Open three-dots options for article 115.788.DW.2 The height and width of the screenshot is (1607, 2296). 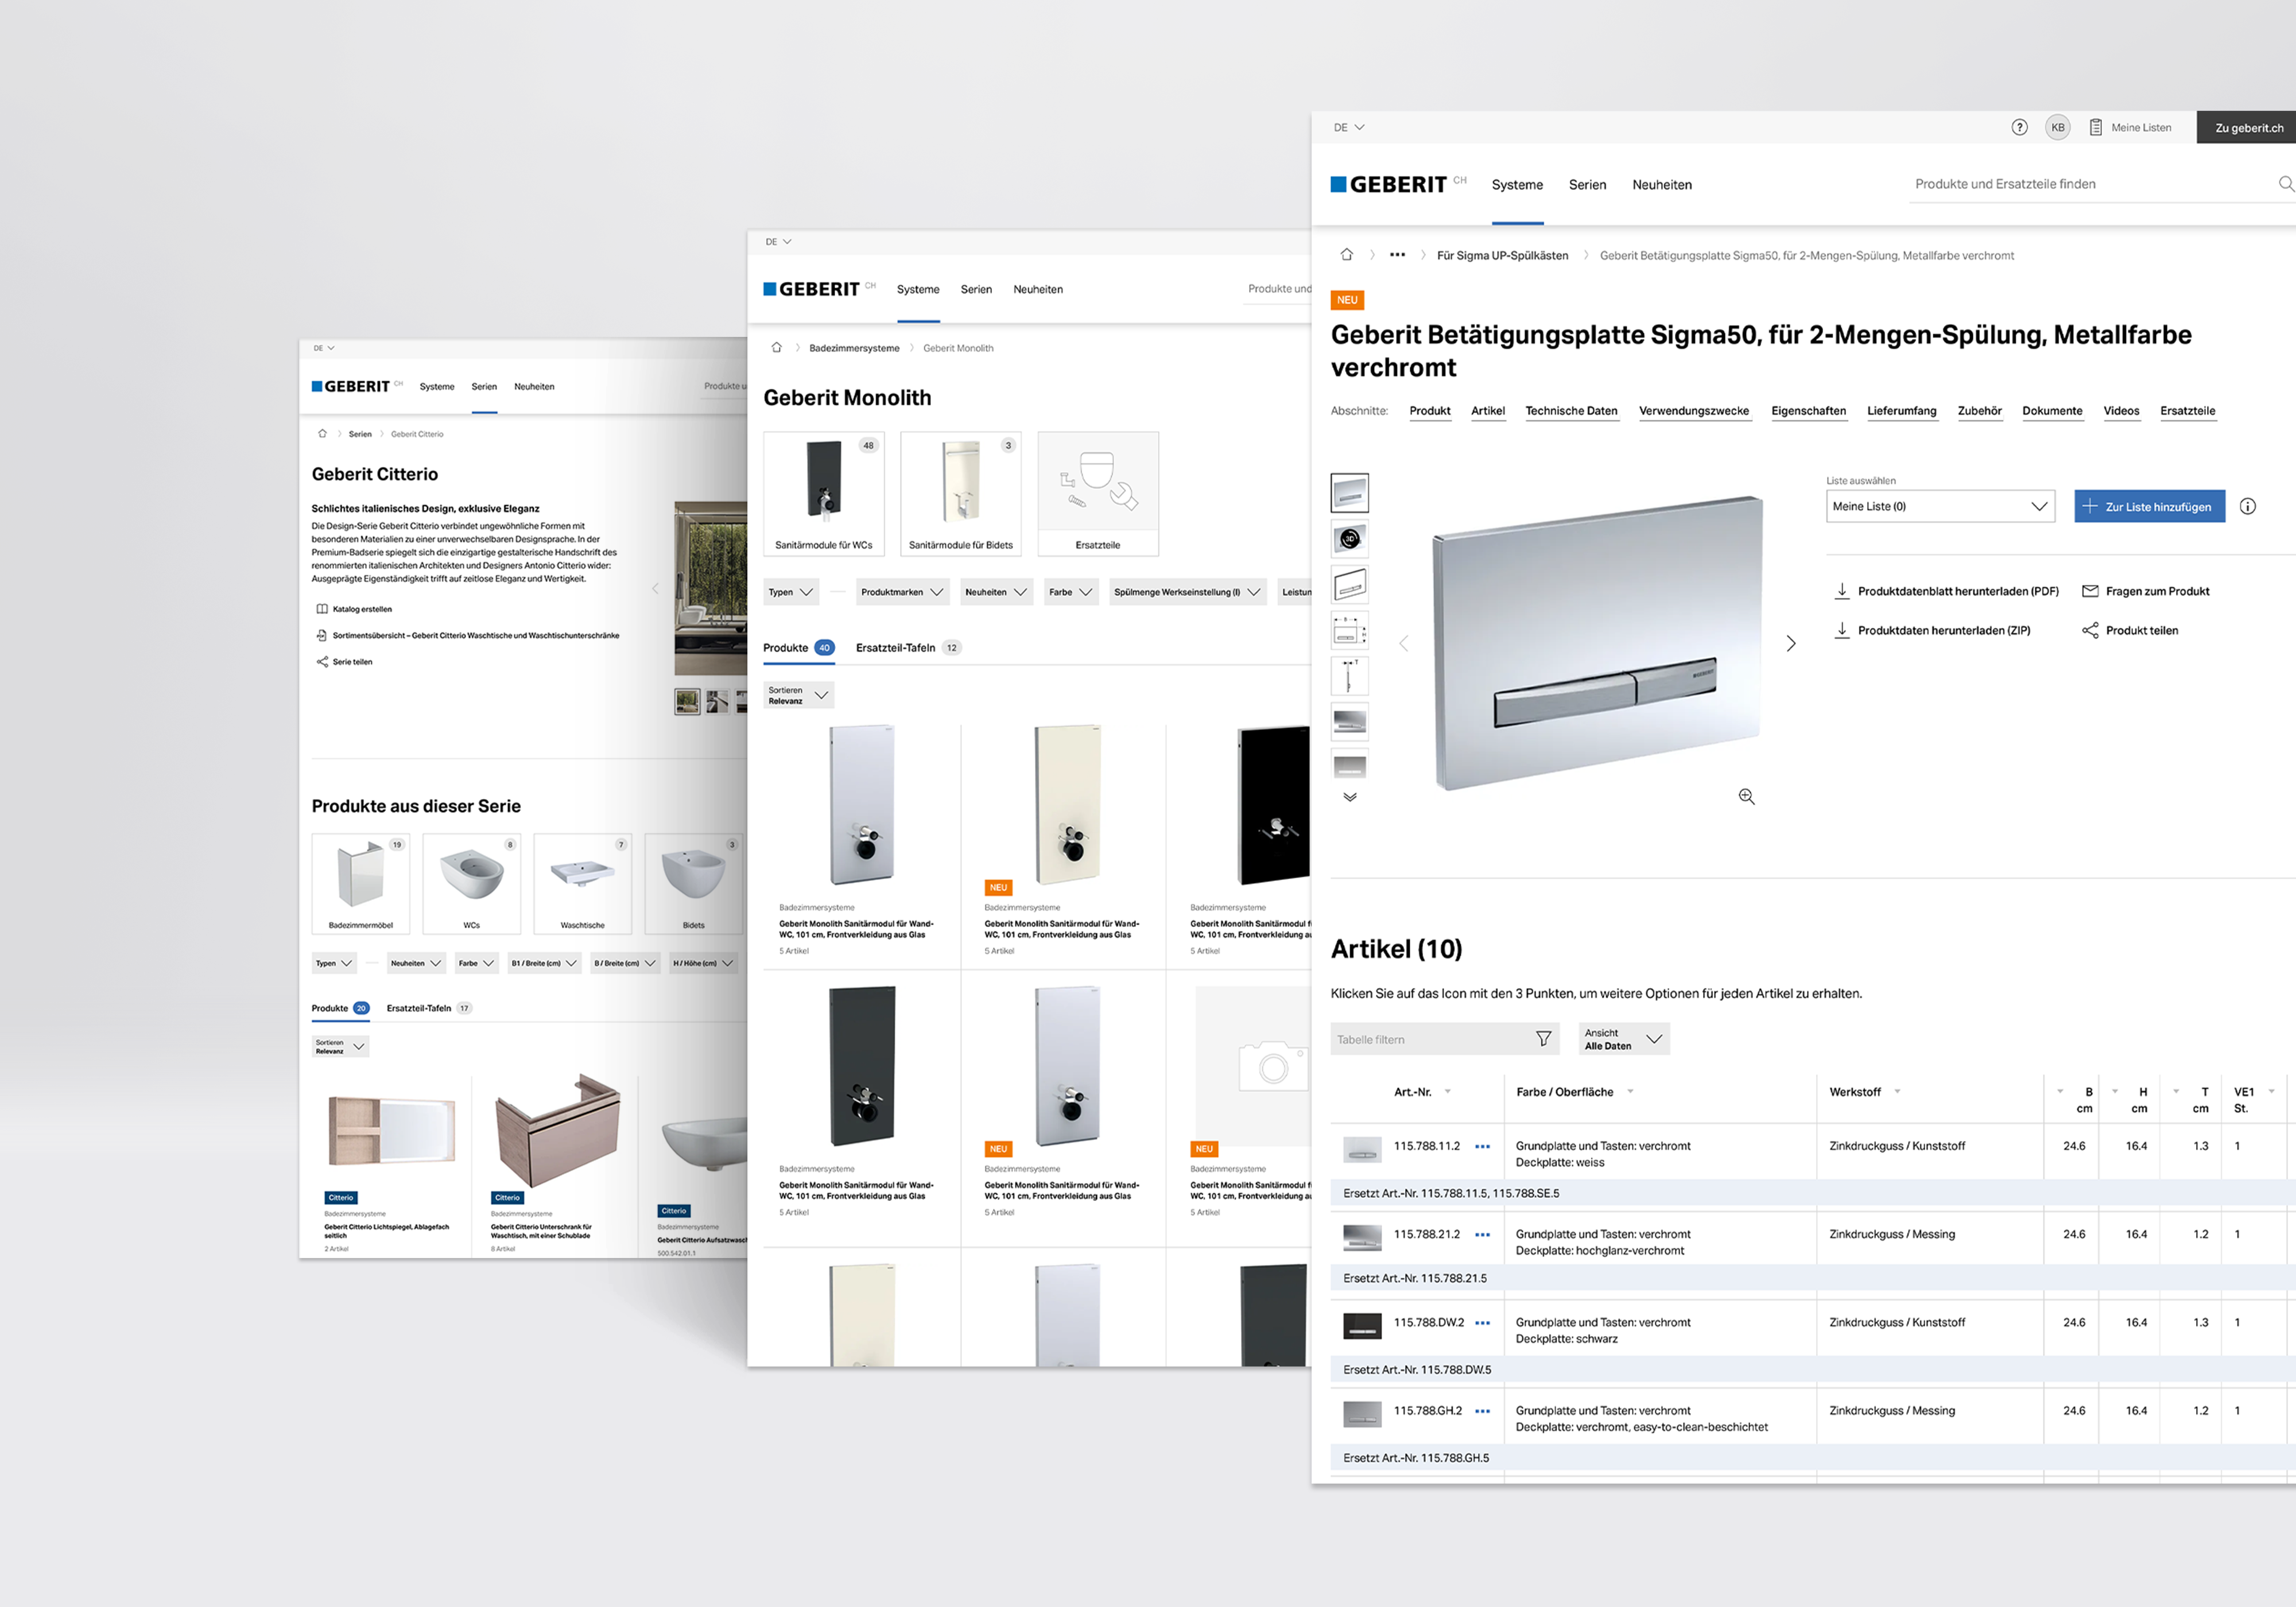coord(1482,1322)
